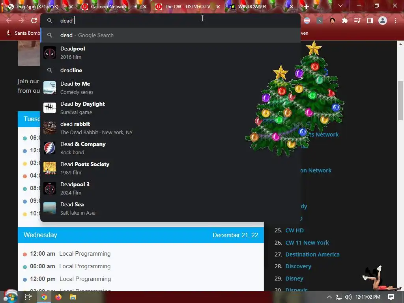The height and width of the screenshot is (303, 404).
Task: Switch to the WINDOWS93 tab
Action: click(x=252, y=6)
